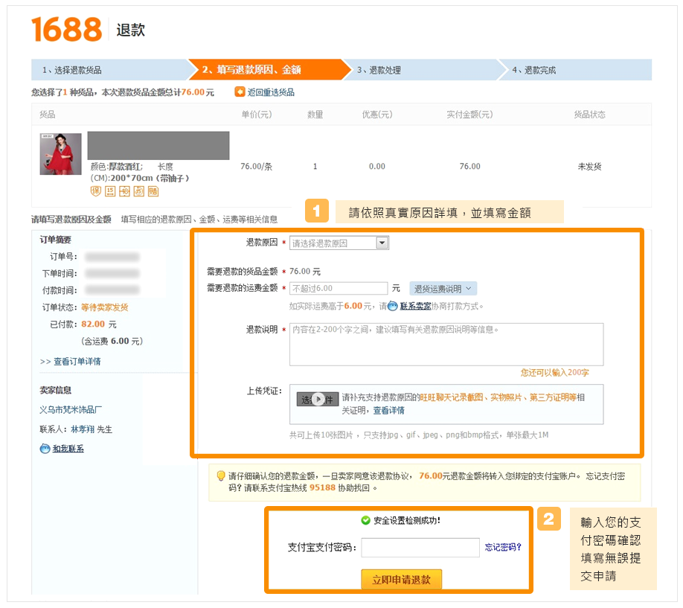
Task: Click the 1688 logo
Action: point(66,30)
